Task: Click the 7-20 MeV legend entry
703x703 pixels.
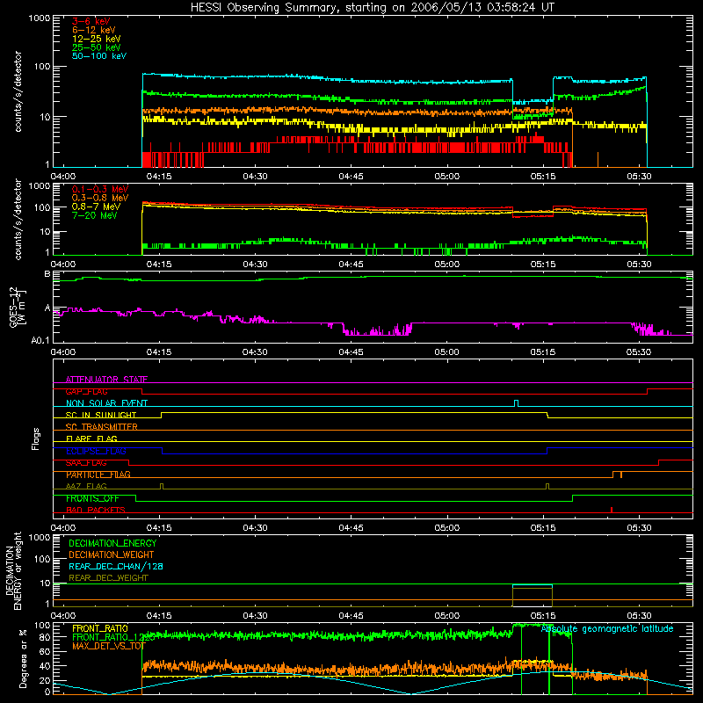Action: coord(95,215)
